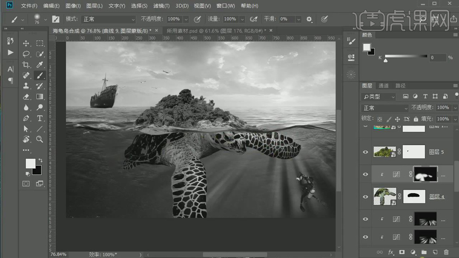Image resolution: width=459 pixels, height=258 pixels.
Task: Activate the Horizontal Type tool
Action: tap(40, 118)
